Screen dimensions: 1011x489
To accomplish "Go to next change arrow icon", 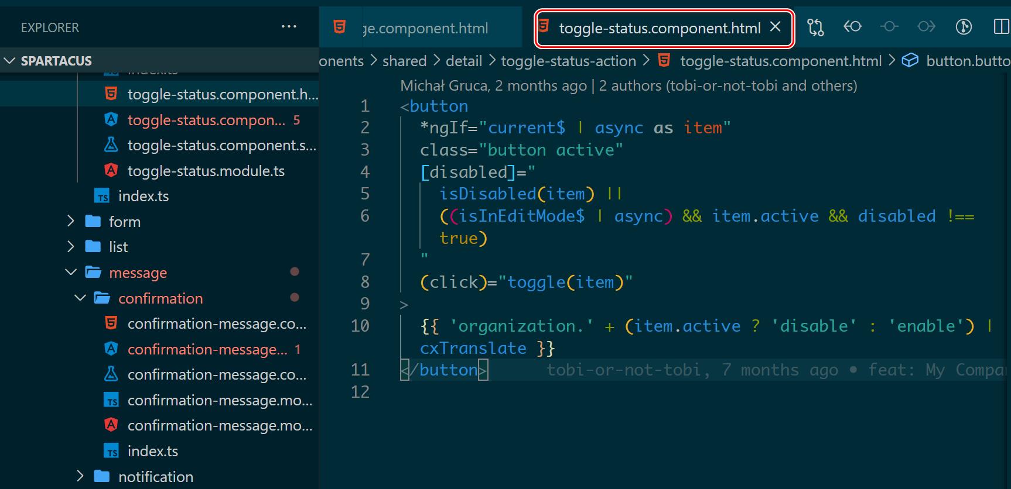I will [926, 27].
